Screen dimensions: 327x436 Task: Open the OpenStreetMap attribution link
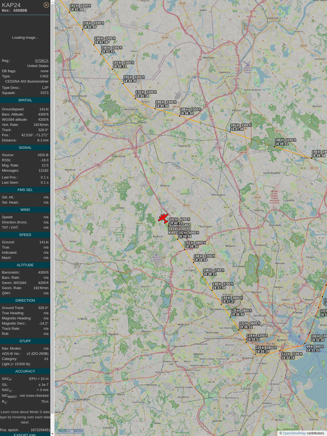(x=294, y=433)
